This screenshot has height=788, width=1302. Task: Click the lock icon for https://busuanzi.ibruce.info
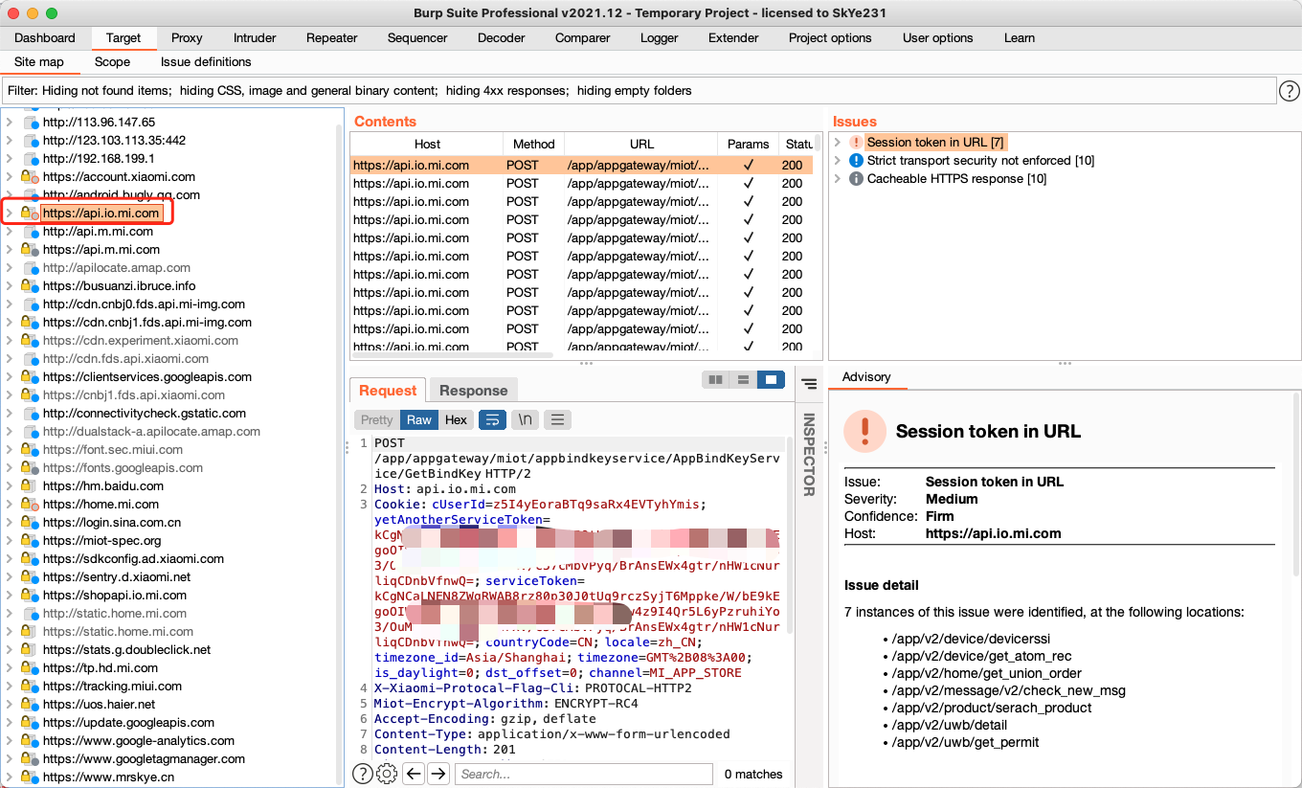30,286
